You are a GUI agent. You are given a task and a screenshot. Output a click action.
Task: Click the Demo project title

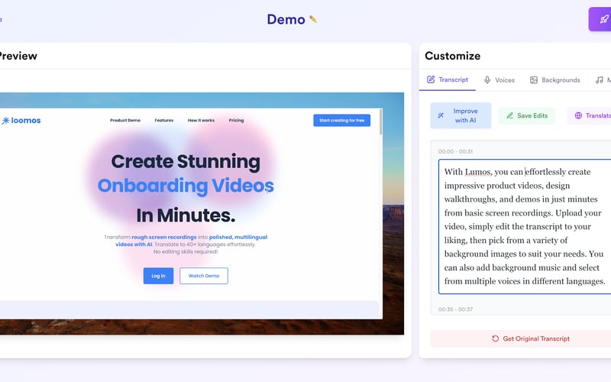[x=286, y=19]
